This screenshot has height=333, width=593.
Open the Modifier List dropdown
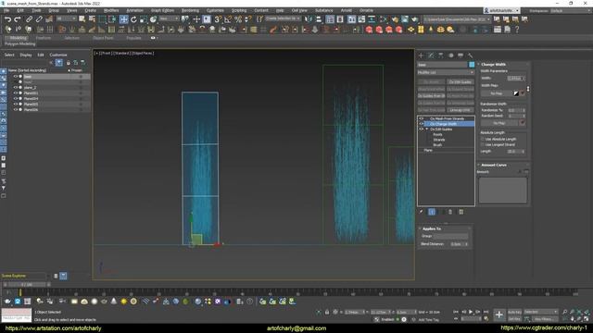[x=446, y=72]
